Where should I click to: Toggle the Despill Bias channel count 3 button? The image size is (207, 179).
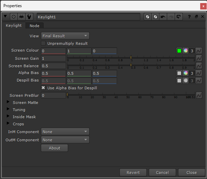(192, 80)
